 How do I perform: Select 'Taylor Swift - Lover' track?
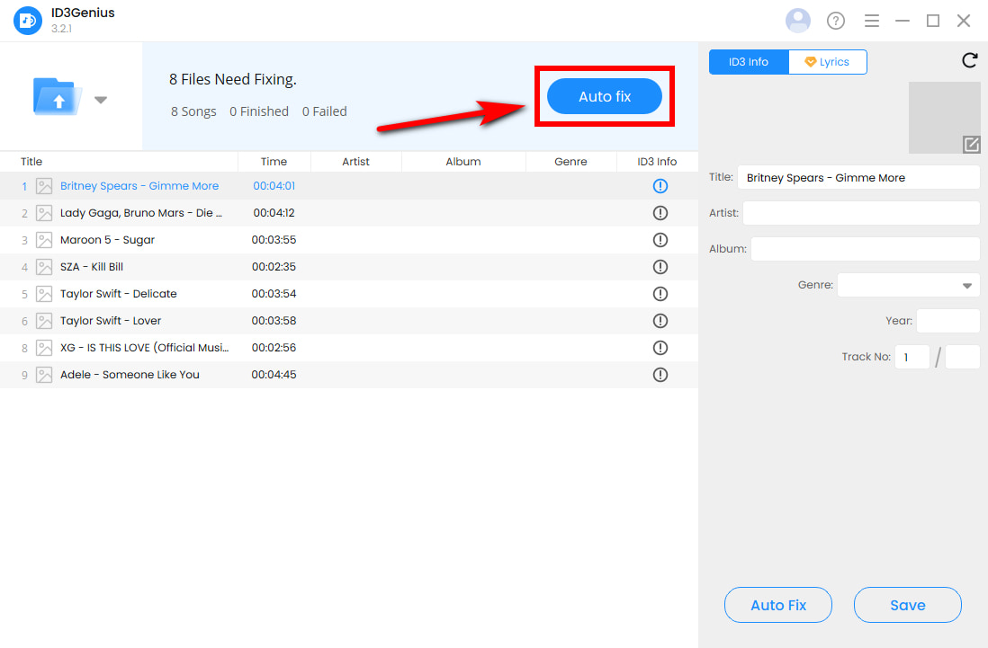pos(349,321)
